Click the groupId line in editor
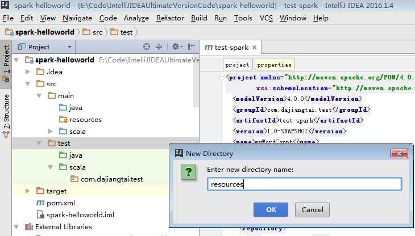Viewport: 415px width, 236px height. [301, 109]
